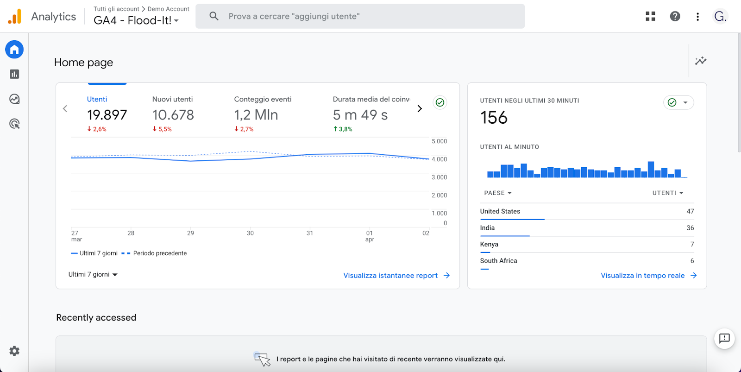The height and width of the screenshot is (372, 741).
Task: Select the Conteggio eventi metric tab
Action: coord(263,114)
